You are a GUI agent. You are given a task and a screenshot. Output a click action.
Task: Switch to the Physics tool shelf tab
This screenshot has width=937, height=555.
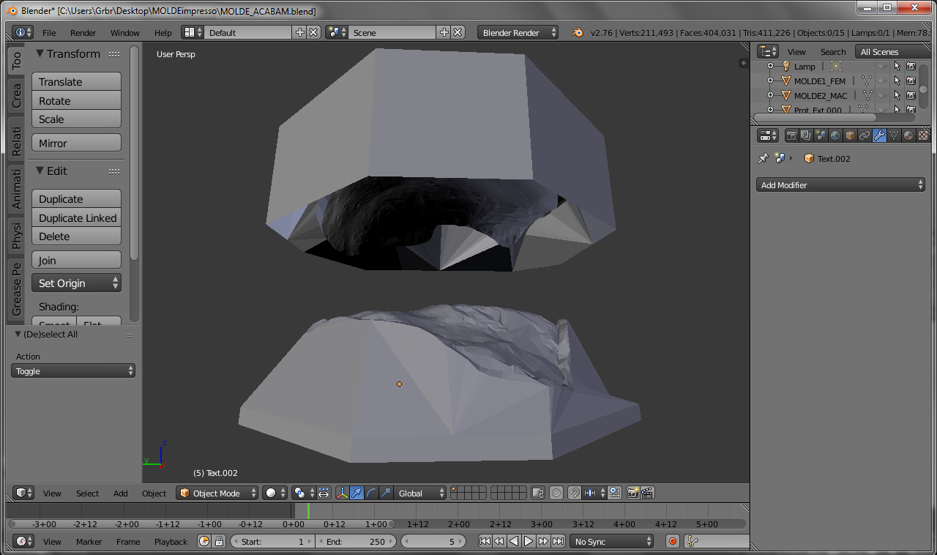click(16, 236)
